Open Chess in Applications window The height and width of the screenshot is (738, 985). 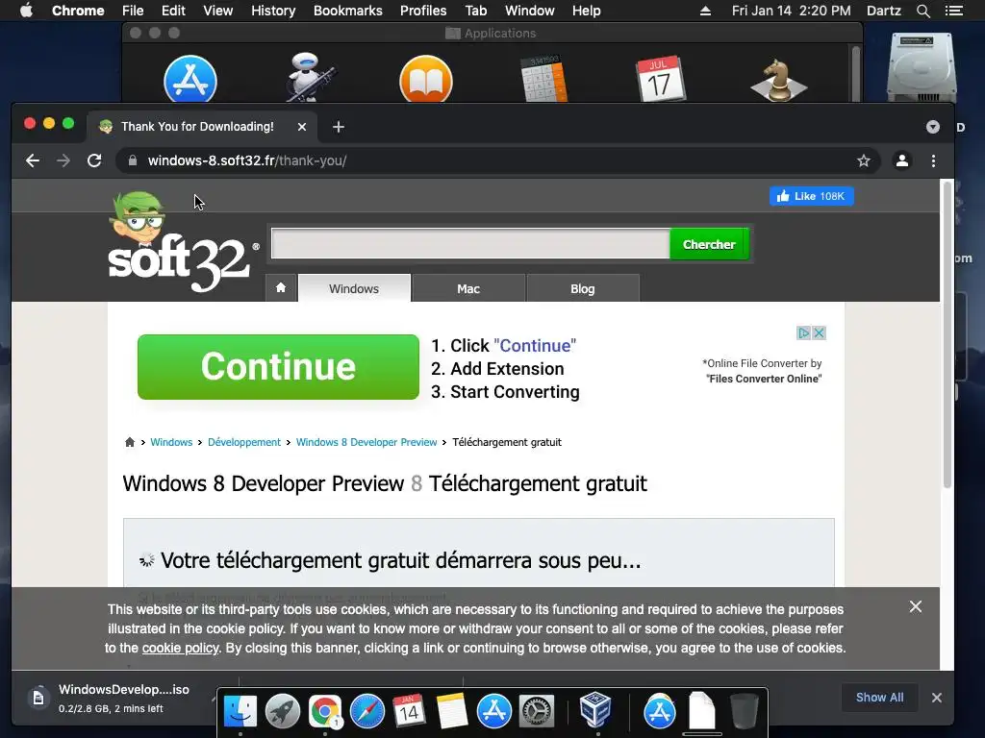point(779,81)
